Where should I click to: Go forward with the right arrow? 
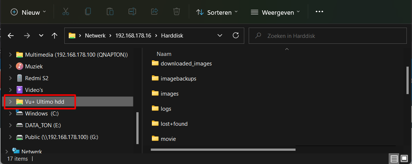pyautogui.click(x=27, y=36)
